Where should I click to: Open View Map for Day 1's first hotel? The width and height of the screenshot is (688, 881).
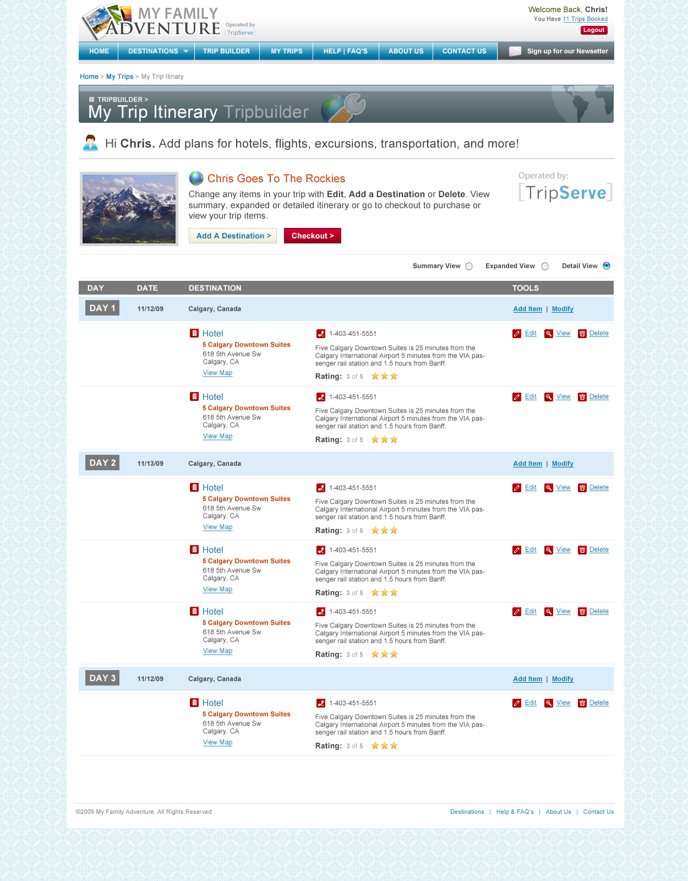[217, 373]
